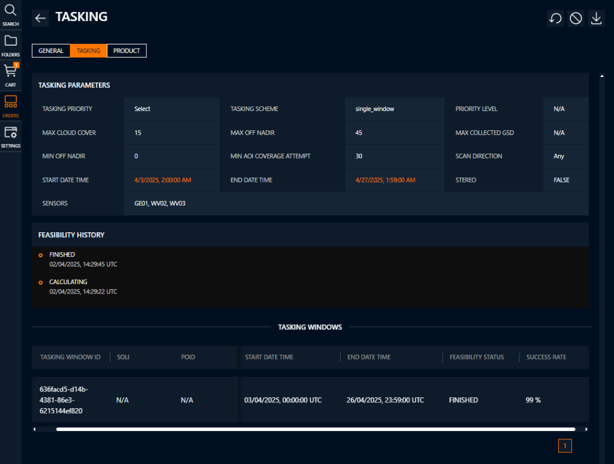
Task: Click the Feasibility Status column header
Action: click(x=477, y=357)
